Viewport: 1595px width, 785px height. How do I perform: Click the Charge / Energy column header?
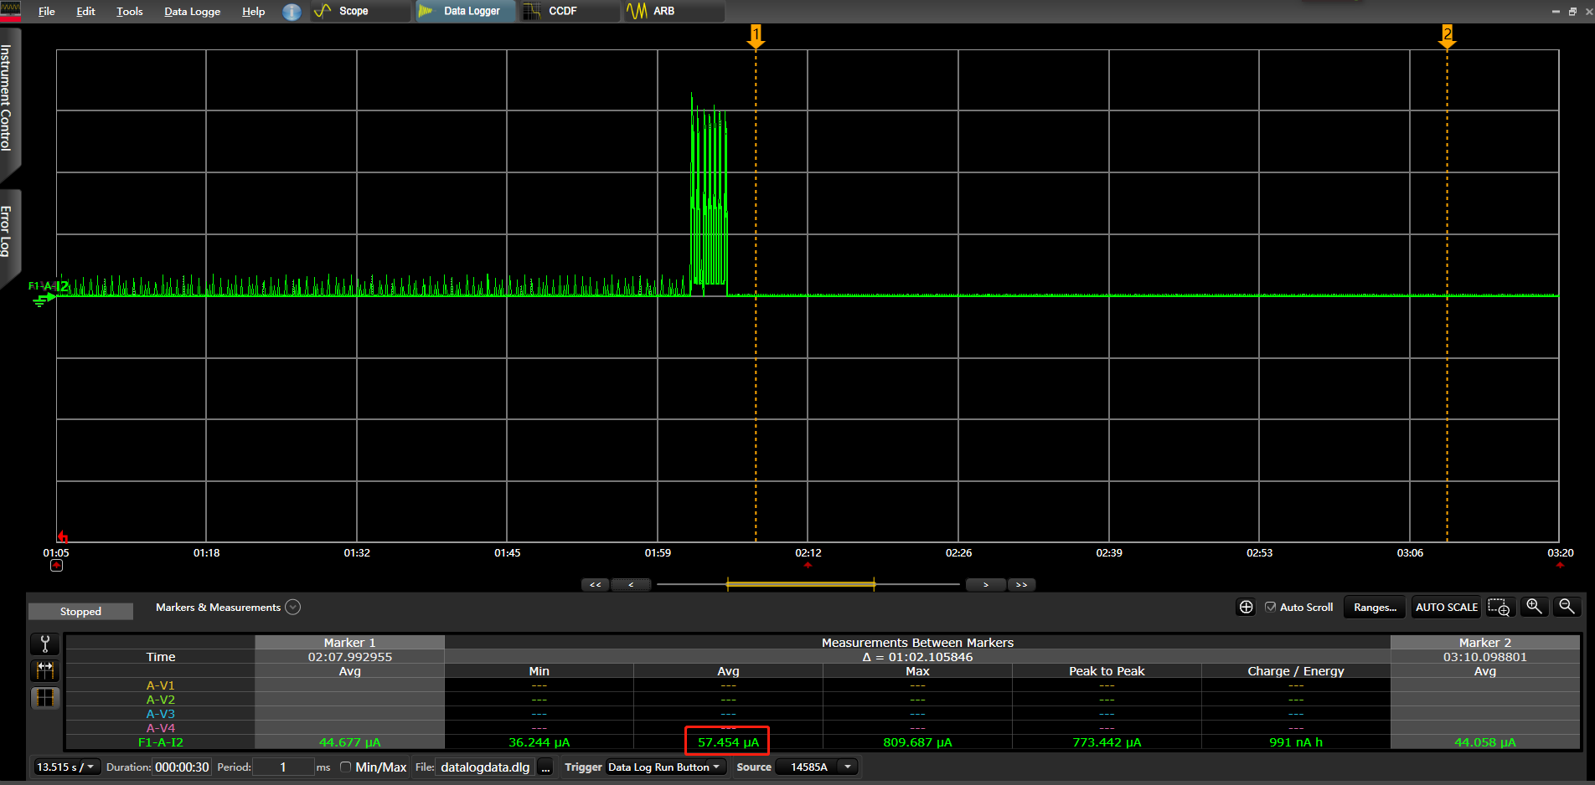point(1296,671)
